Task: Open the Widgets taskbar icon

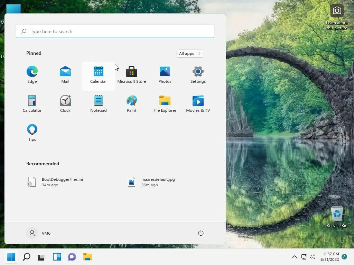Action: 57,257
